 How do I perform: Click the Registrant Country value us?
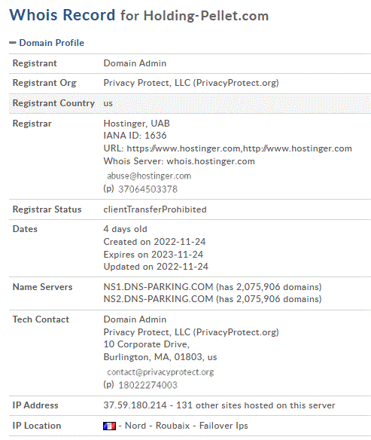pyautogui.click(x=108, y=103)
